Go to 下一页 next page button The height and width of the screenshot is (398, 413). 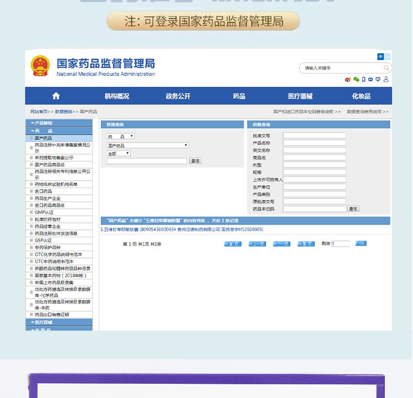point(282,244)
